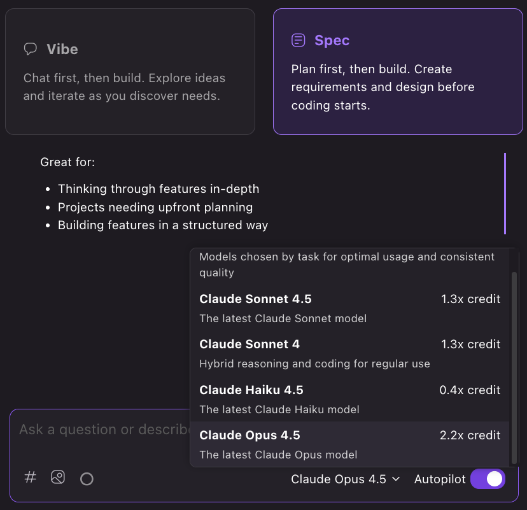Focus the Ask a question input field
Image resolution: width=527 pixels, height=510 pixels.
[x=104, y=430]
